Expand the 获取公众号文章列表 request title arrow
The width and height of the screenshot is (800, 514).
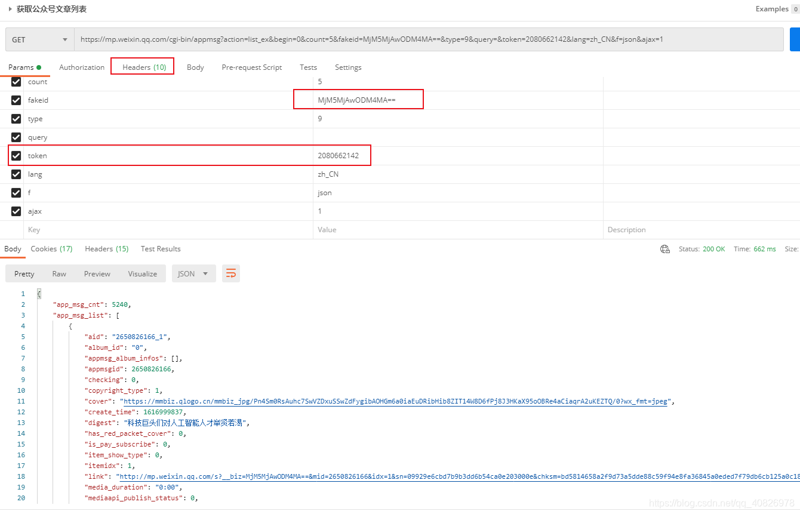[10, 9]
